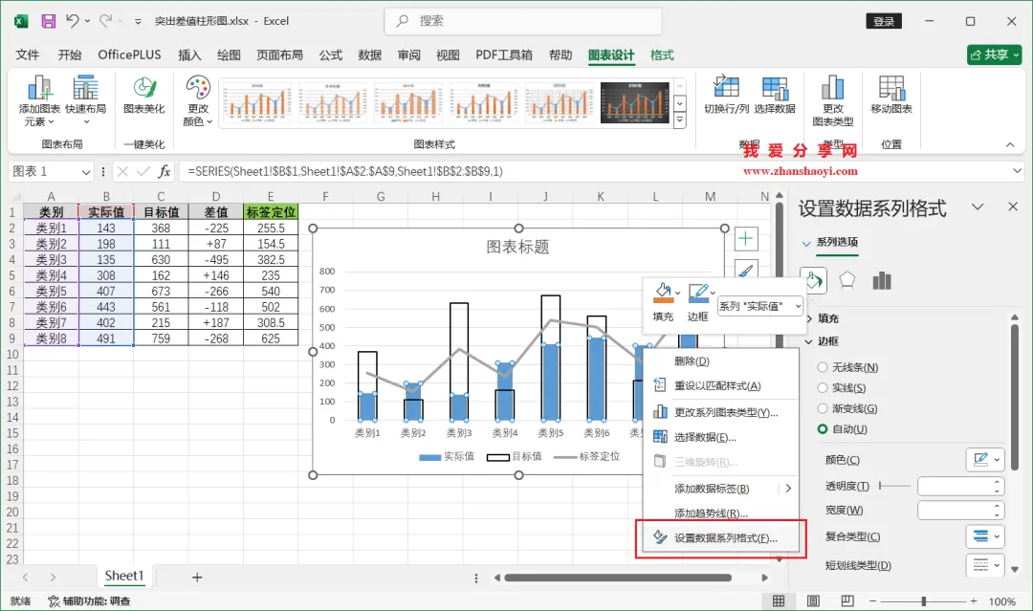1033x611 pixels.
Task: Switch to Page Break Preview in status bar
Action: (x=847, y=601)
